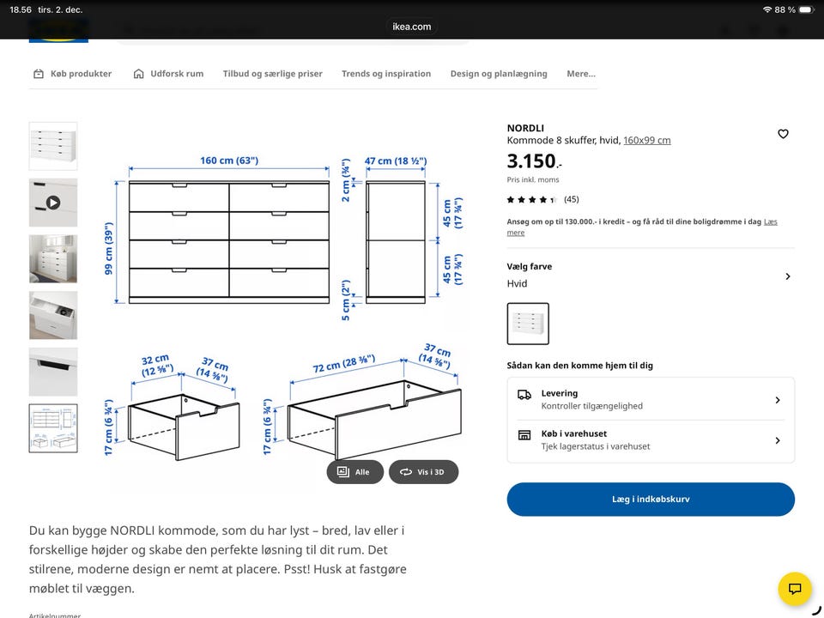
Task: Open the 45 reviews rating
Action: pyautogui.click(x=542, y=199)
